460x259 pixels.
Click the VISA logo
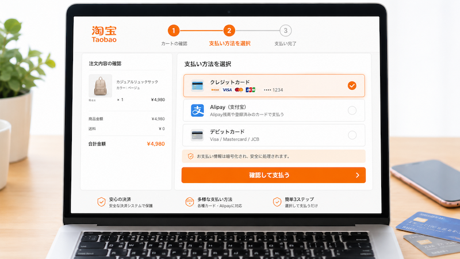pyautogui.click(x=227, y=90)
